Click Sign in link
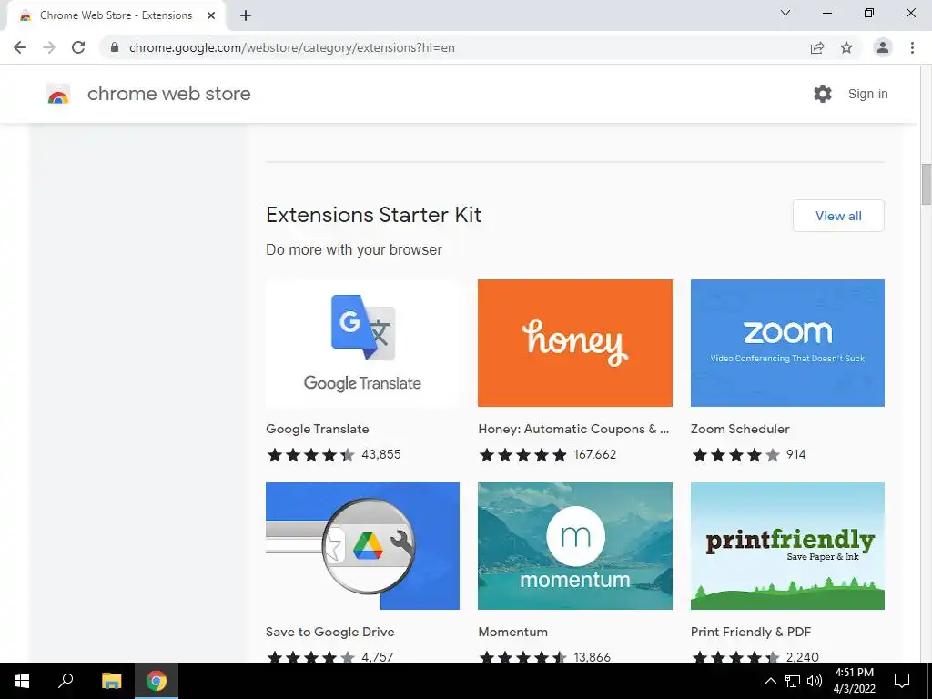This screenshot has height=699, width=932. [x=867, y=94]
